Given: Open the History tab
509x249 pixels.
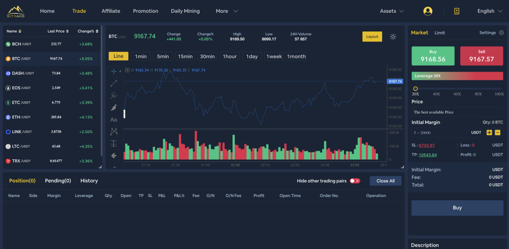Looking at the screenshot, I should (x=89, y=181).
